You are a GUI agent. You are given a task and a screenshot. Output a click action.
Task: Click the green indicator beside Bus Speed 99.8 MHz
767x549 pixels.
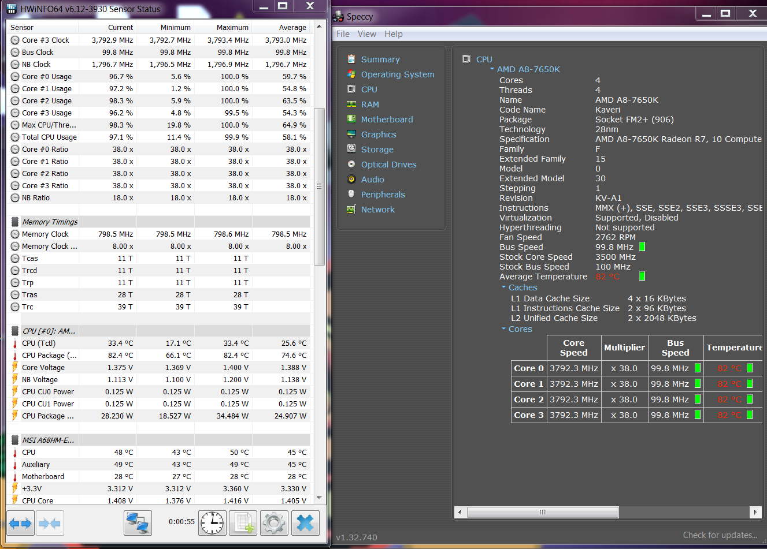tap(642, 247)
